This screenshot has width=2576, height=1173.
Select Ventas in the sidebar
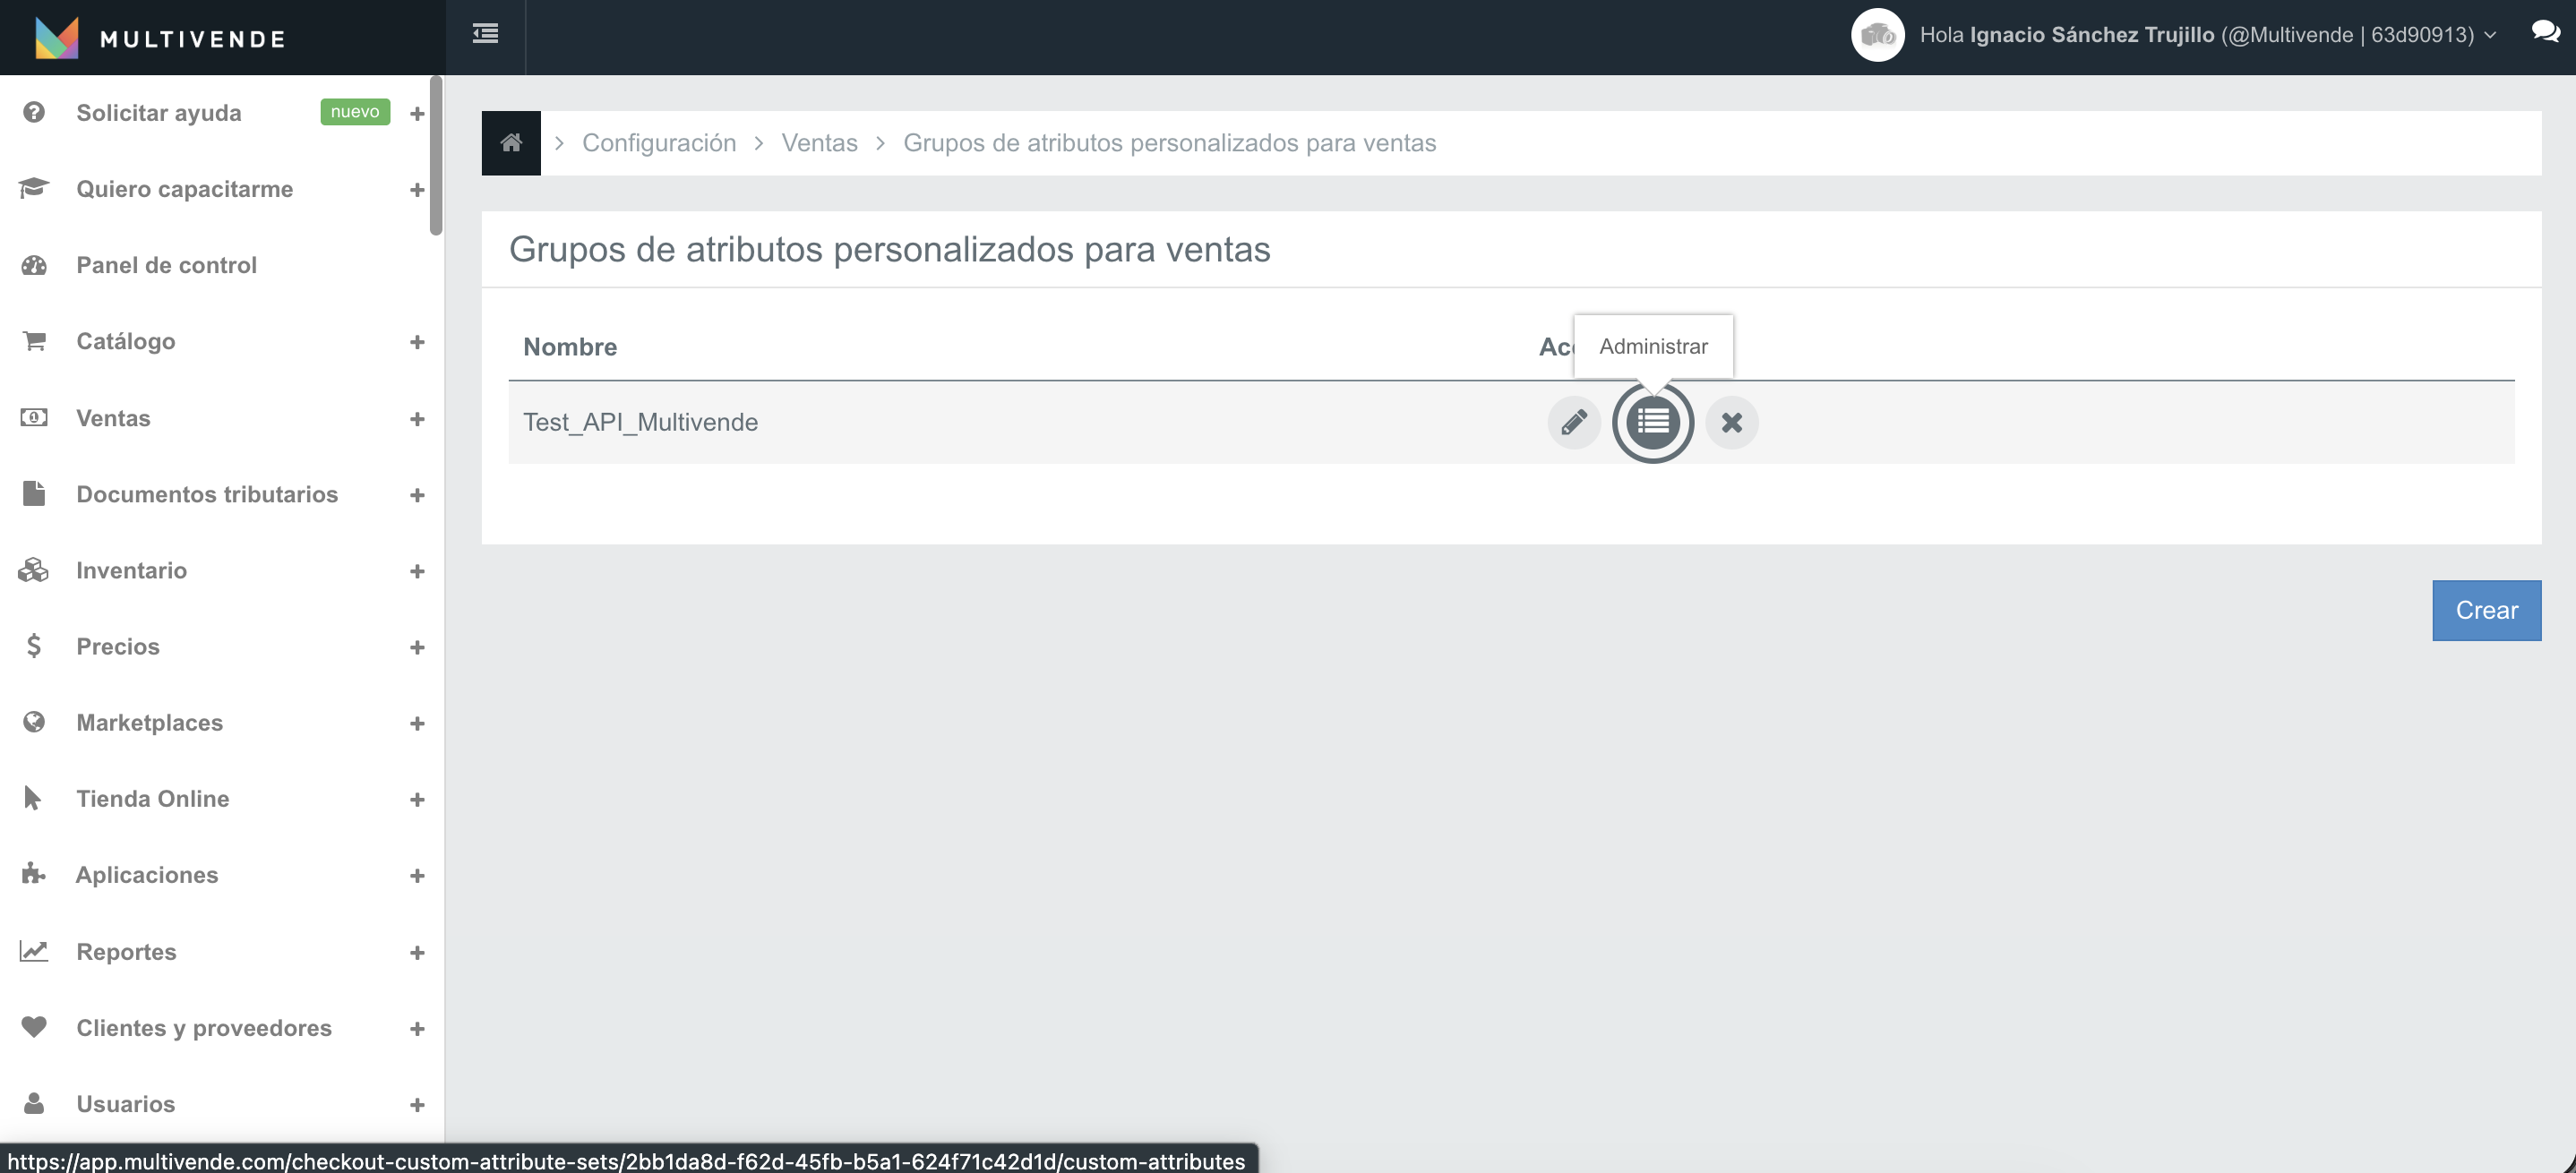coord(113,418)
